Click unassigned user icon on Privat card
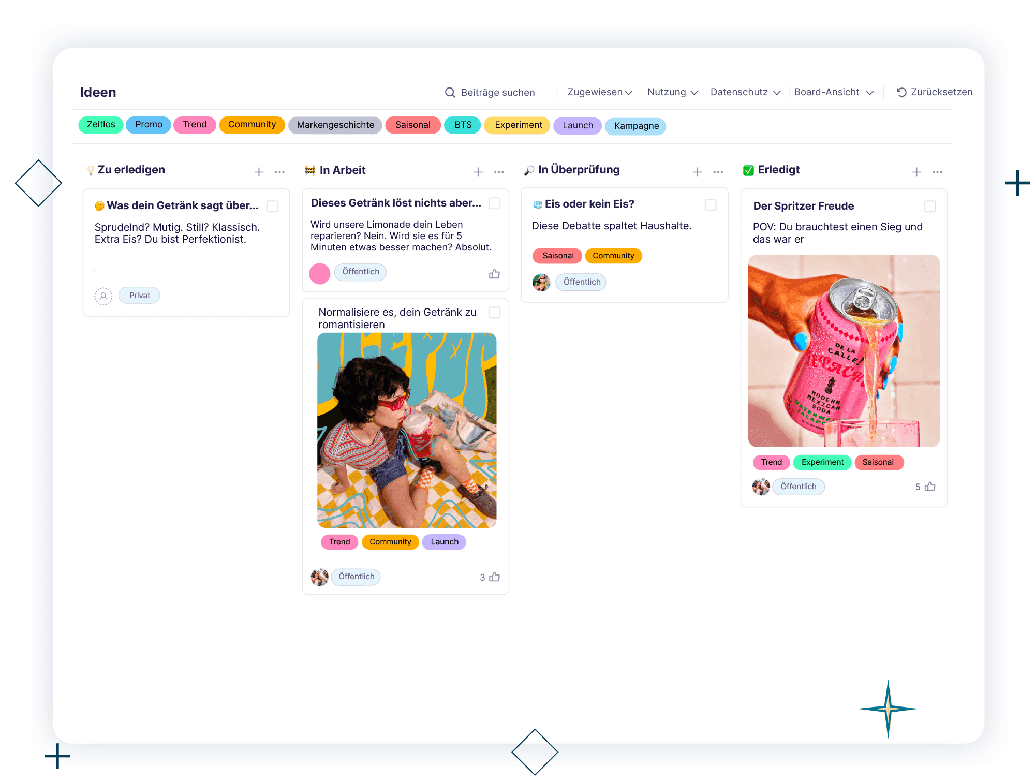This screenshot has height=781, width=1035. 103,296
